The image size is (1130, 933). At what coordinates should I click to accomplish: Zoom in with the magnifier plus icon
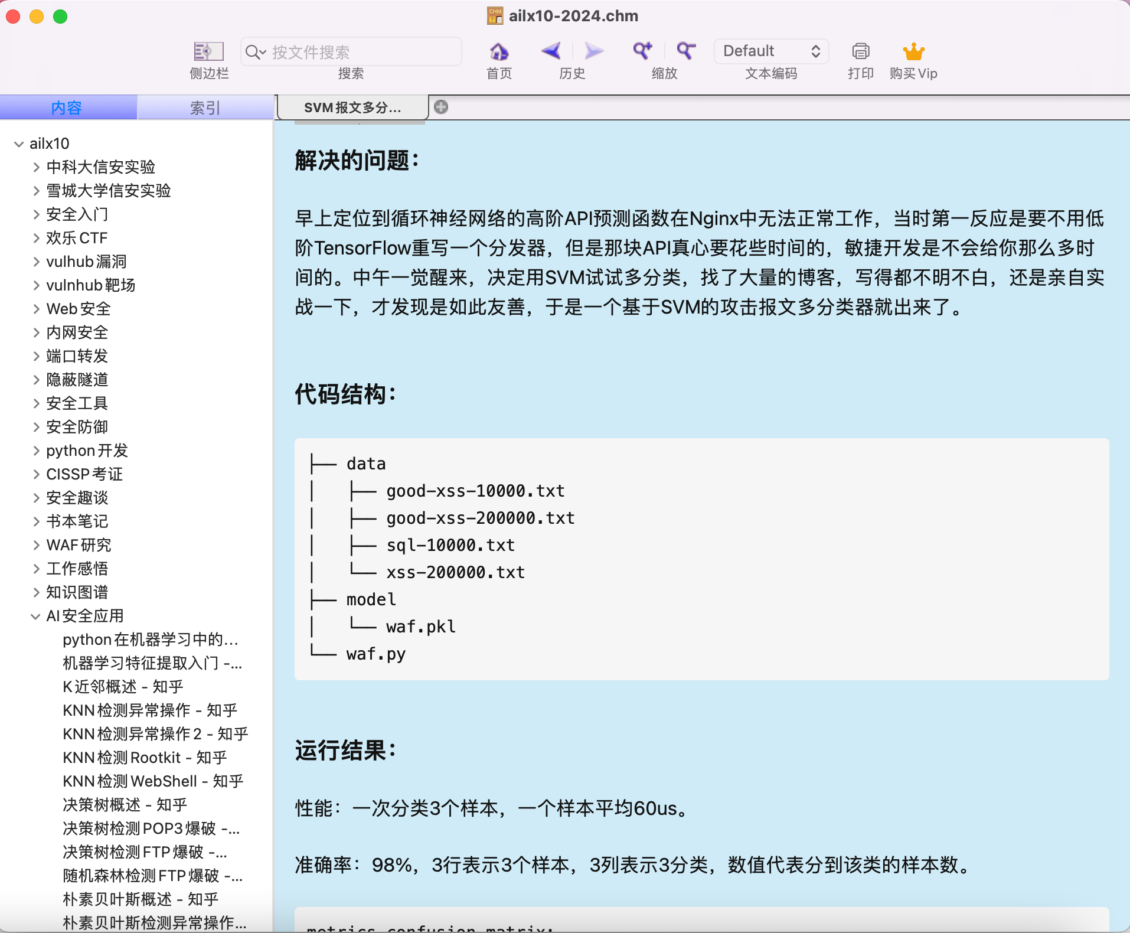tap(642, 52)
